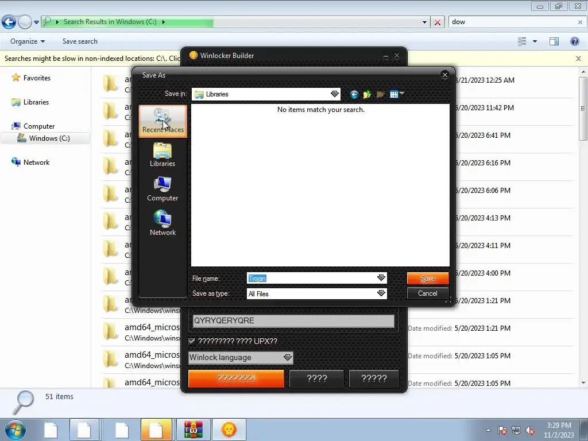
Task: Go Back in the Explorer window
Action: click(9, 22)
